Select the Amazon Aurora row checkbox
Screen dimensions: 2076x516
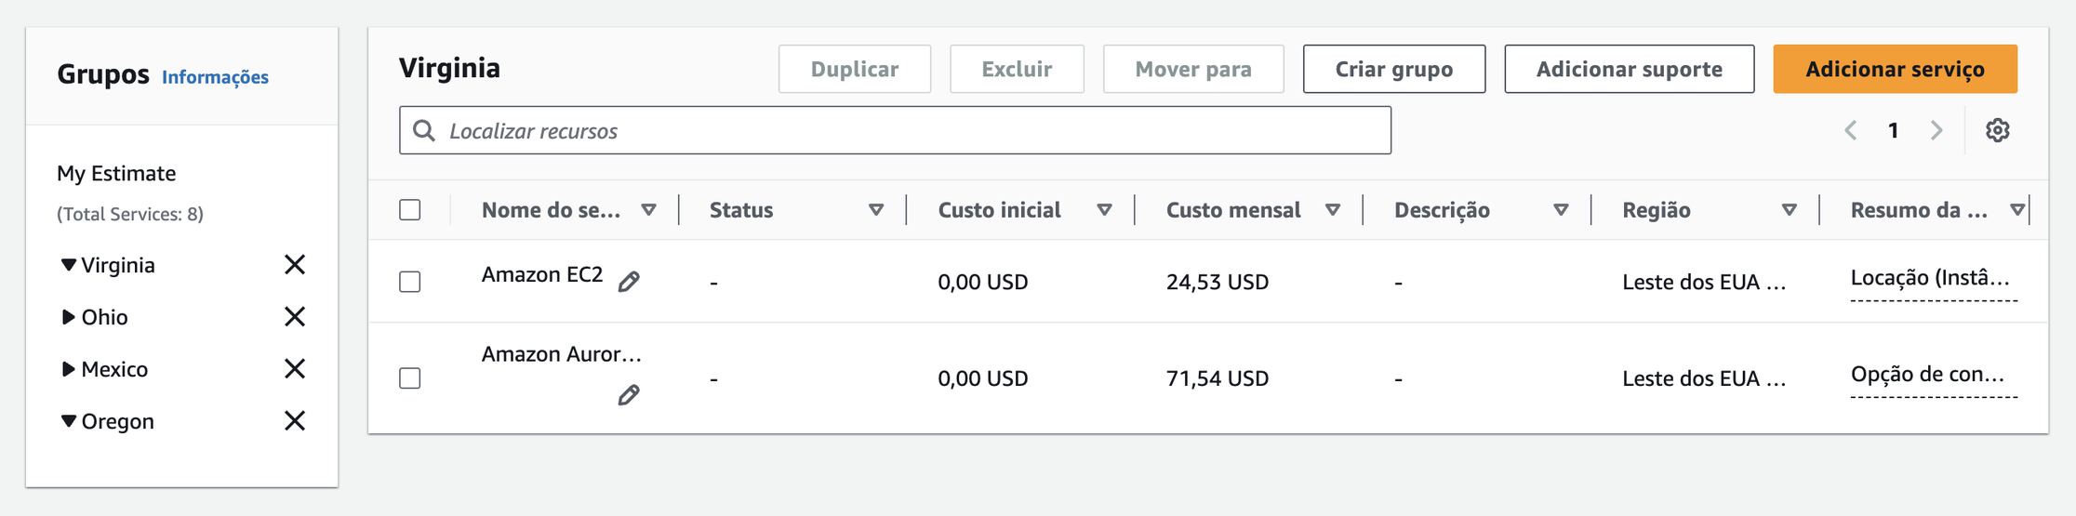pyautogui.click(x=410, y=378)
